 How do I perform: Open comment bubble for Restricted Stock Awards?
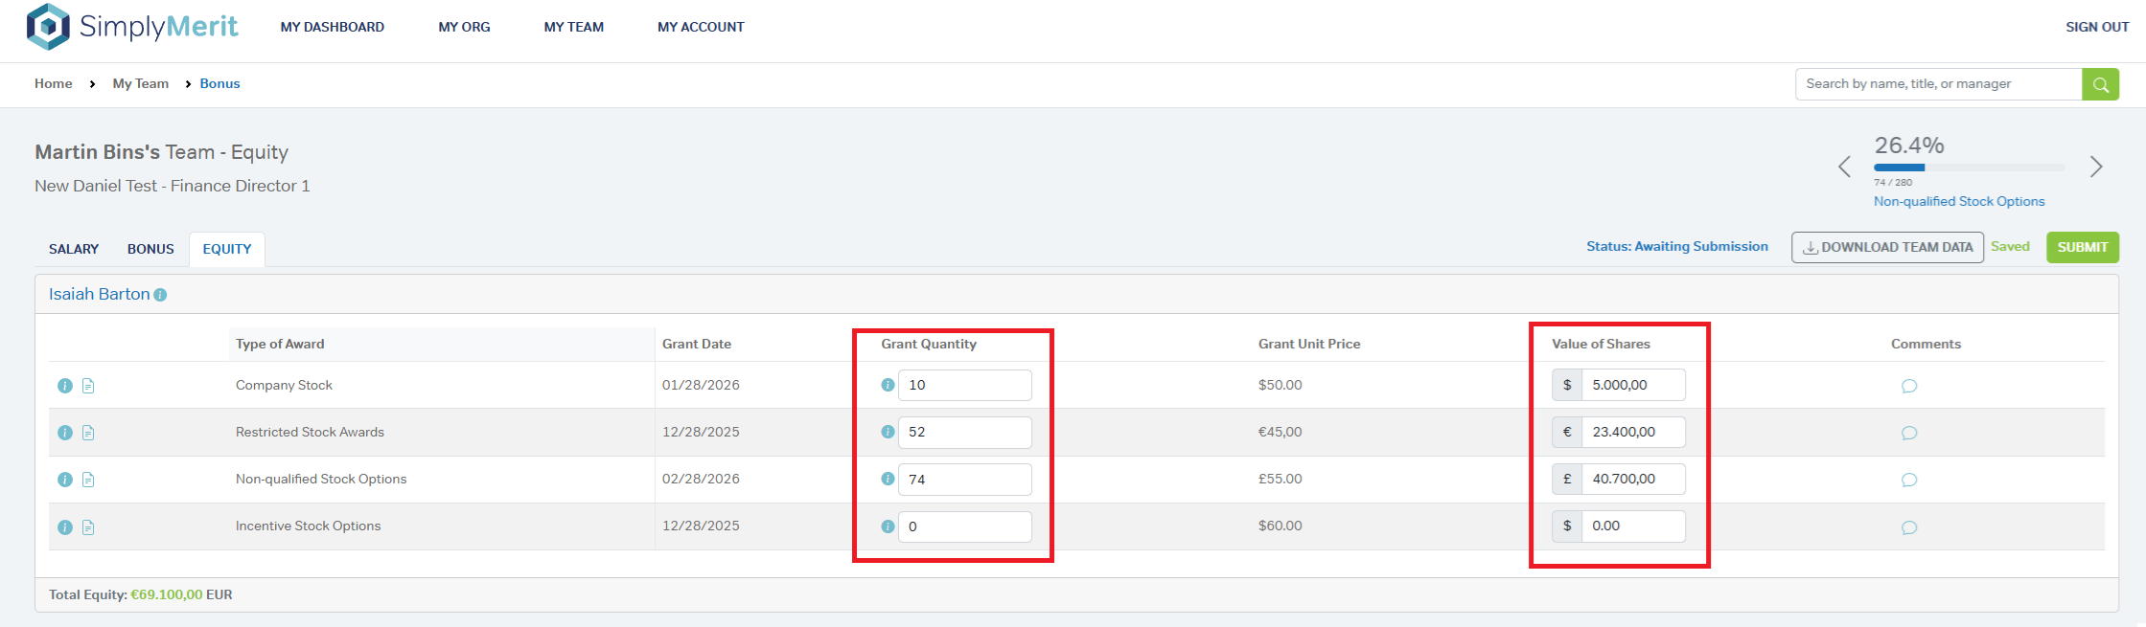[x=1908, y=433]
